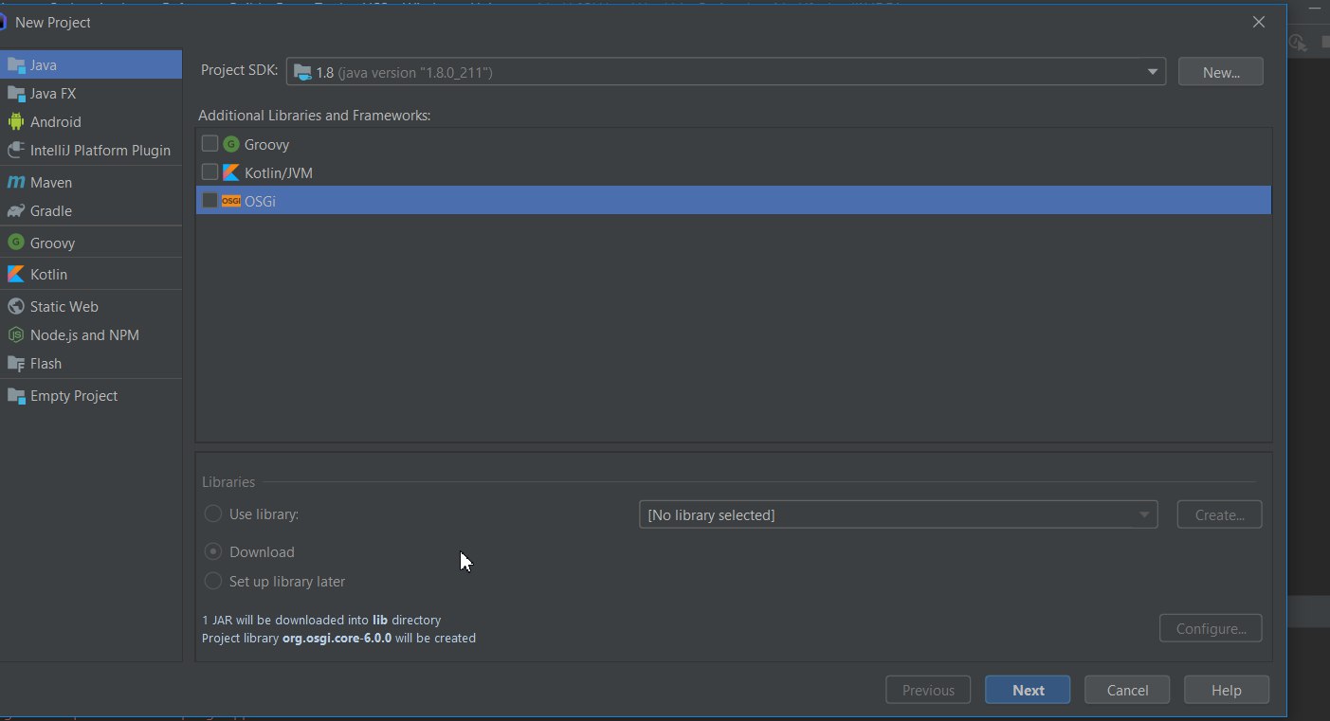The image size is (1330, 721).
Task: Click the Additional Libraries and Frameworks heading
Action: point(315,116)
